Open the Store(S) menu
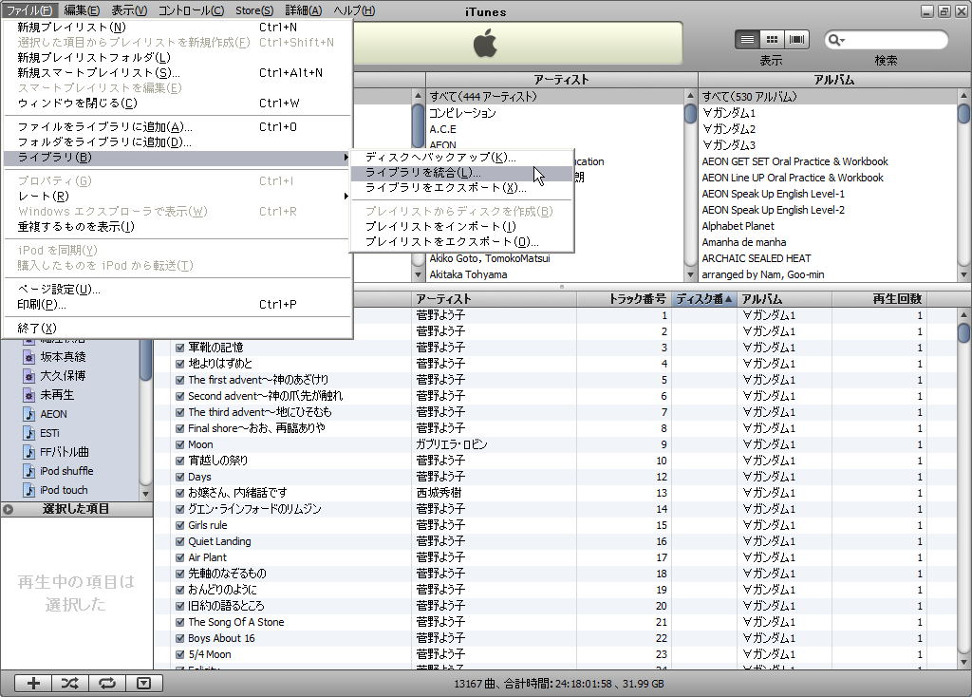Image resolution: width=972 pixels, height=697 pixels. pyautogui.click(x=254, y=10)
